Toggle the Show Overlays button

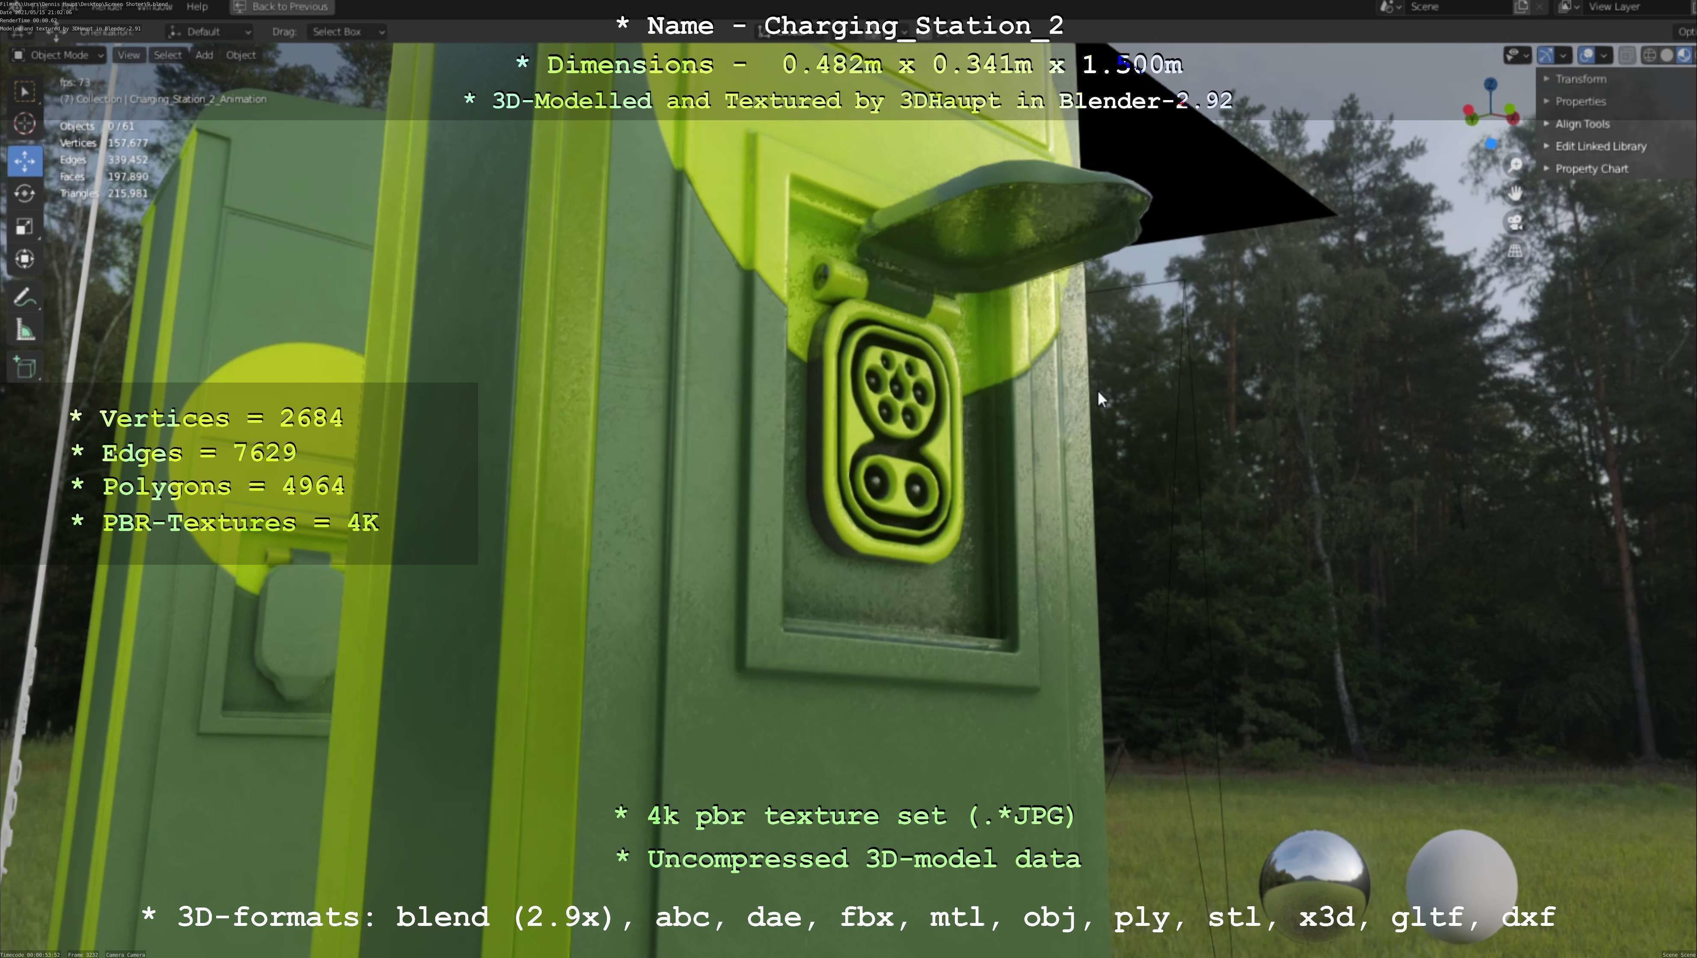pyautogui.click(x=1586, y=55)
